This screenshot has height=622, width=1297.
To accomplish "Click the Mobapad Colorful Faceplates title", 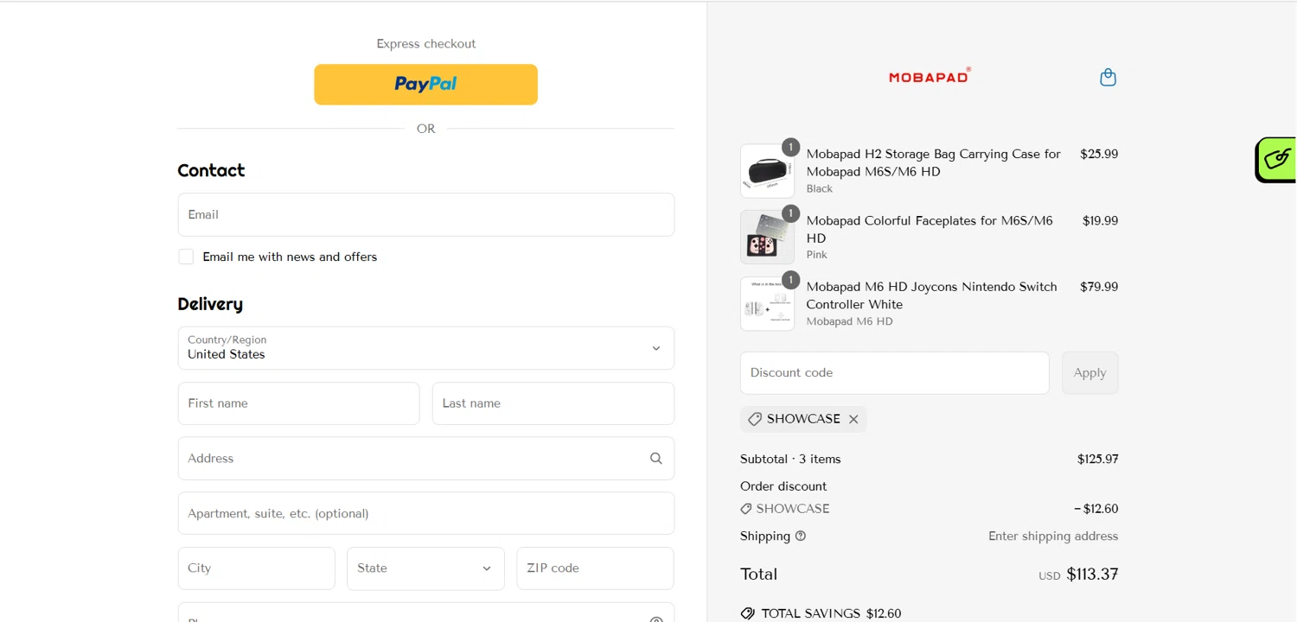I will tap(930, 230).
